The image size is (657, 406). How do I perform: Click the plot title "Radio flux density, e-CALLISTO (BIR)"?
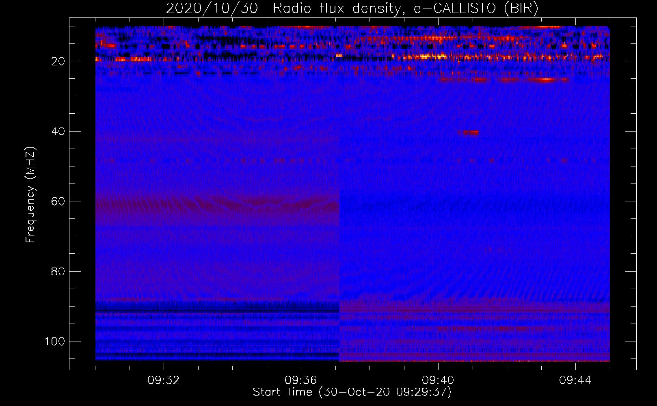coord(406,8)
